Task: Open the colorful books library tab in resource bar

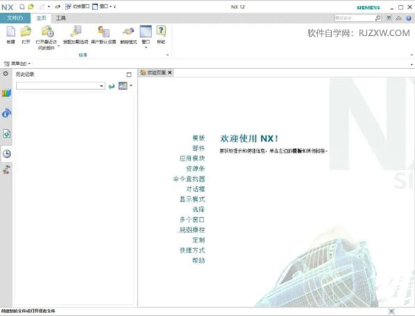Action: point(6,93)
